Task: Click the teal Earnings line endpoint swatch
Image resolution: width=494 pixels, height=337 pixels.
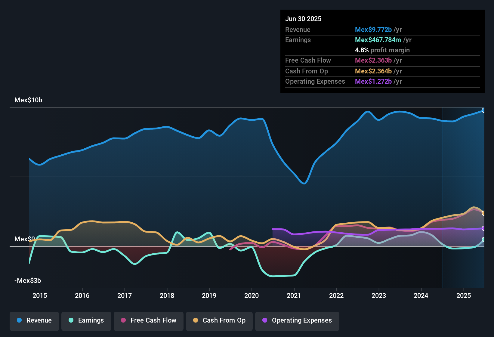Action: [x=484, y=240]
